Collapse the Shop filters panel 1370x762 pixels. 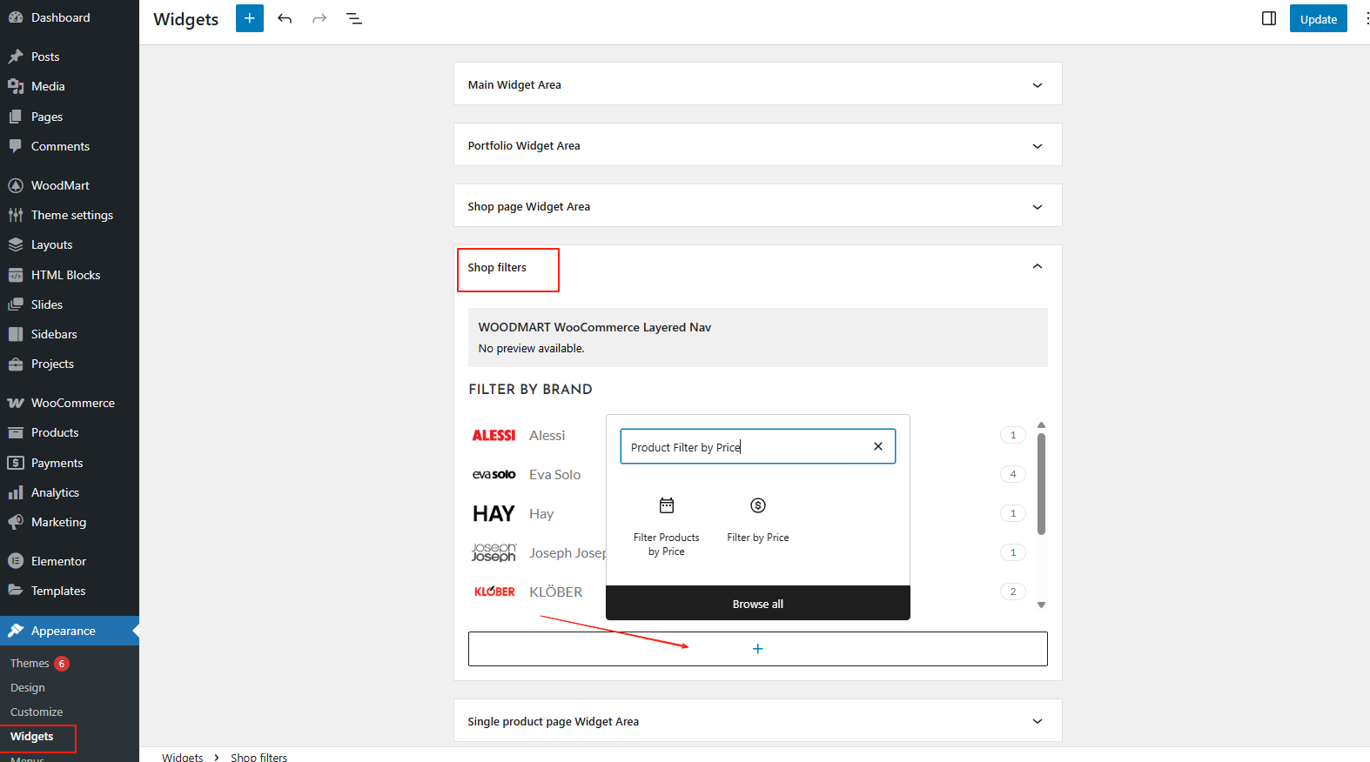pos(1037,267)
